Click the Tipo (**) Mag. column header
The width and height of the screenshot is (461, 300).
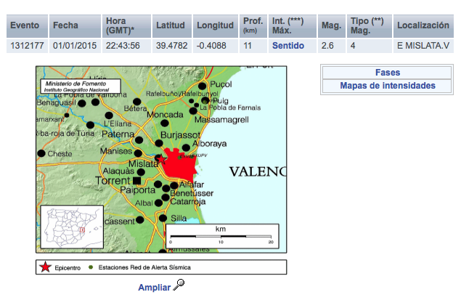tap(370, 25)
